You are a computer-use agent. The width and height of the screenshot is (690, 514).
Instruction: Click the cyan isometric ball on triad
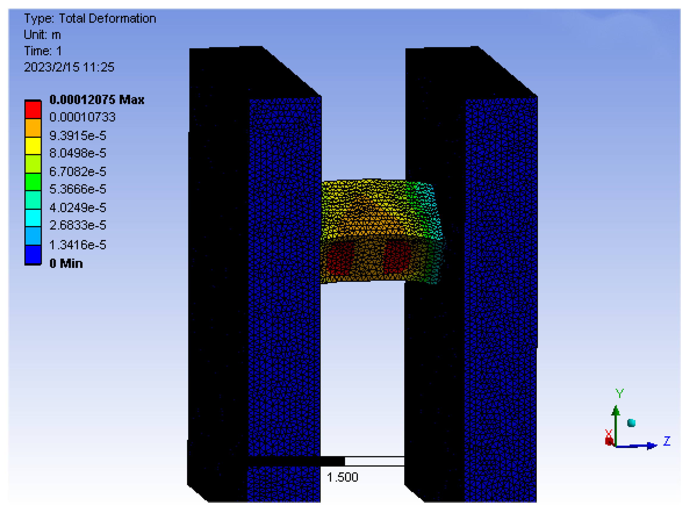coord(631,423)
